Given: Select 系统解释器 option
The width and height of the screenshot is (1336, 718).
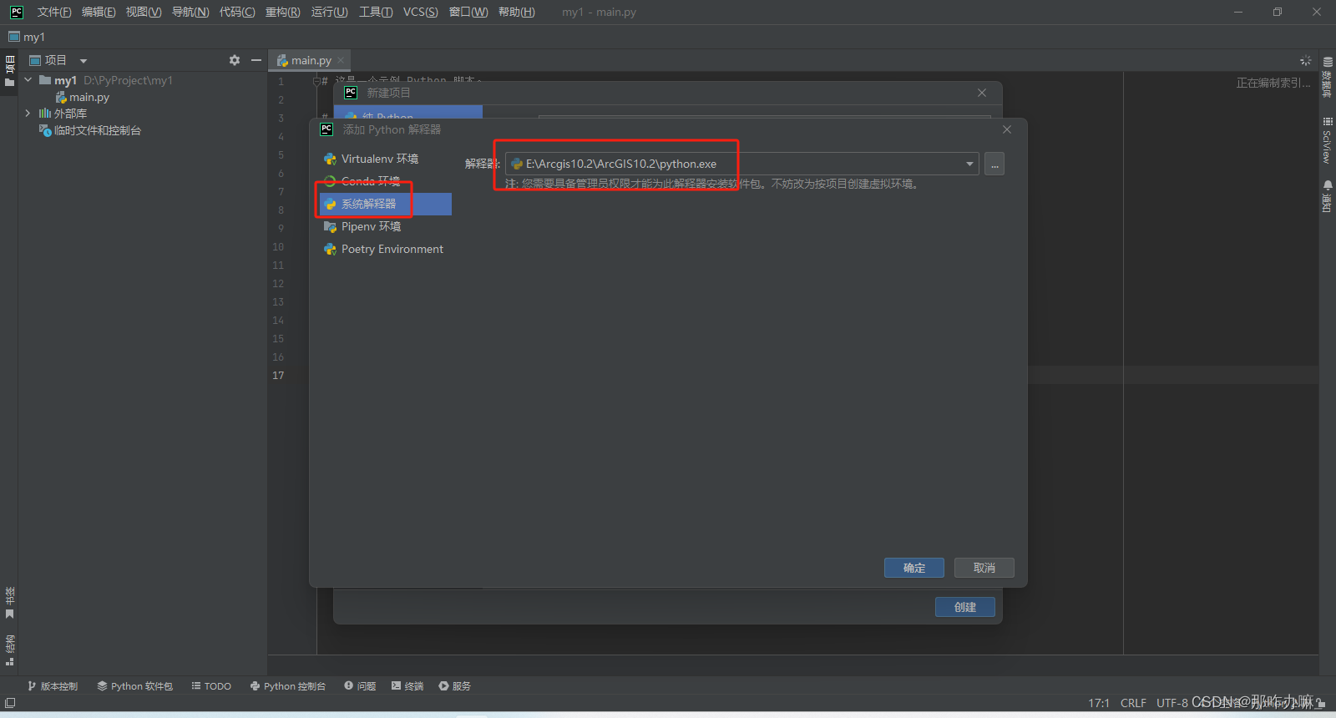Looking at the screenshot, I should click(385, 204).
